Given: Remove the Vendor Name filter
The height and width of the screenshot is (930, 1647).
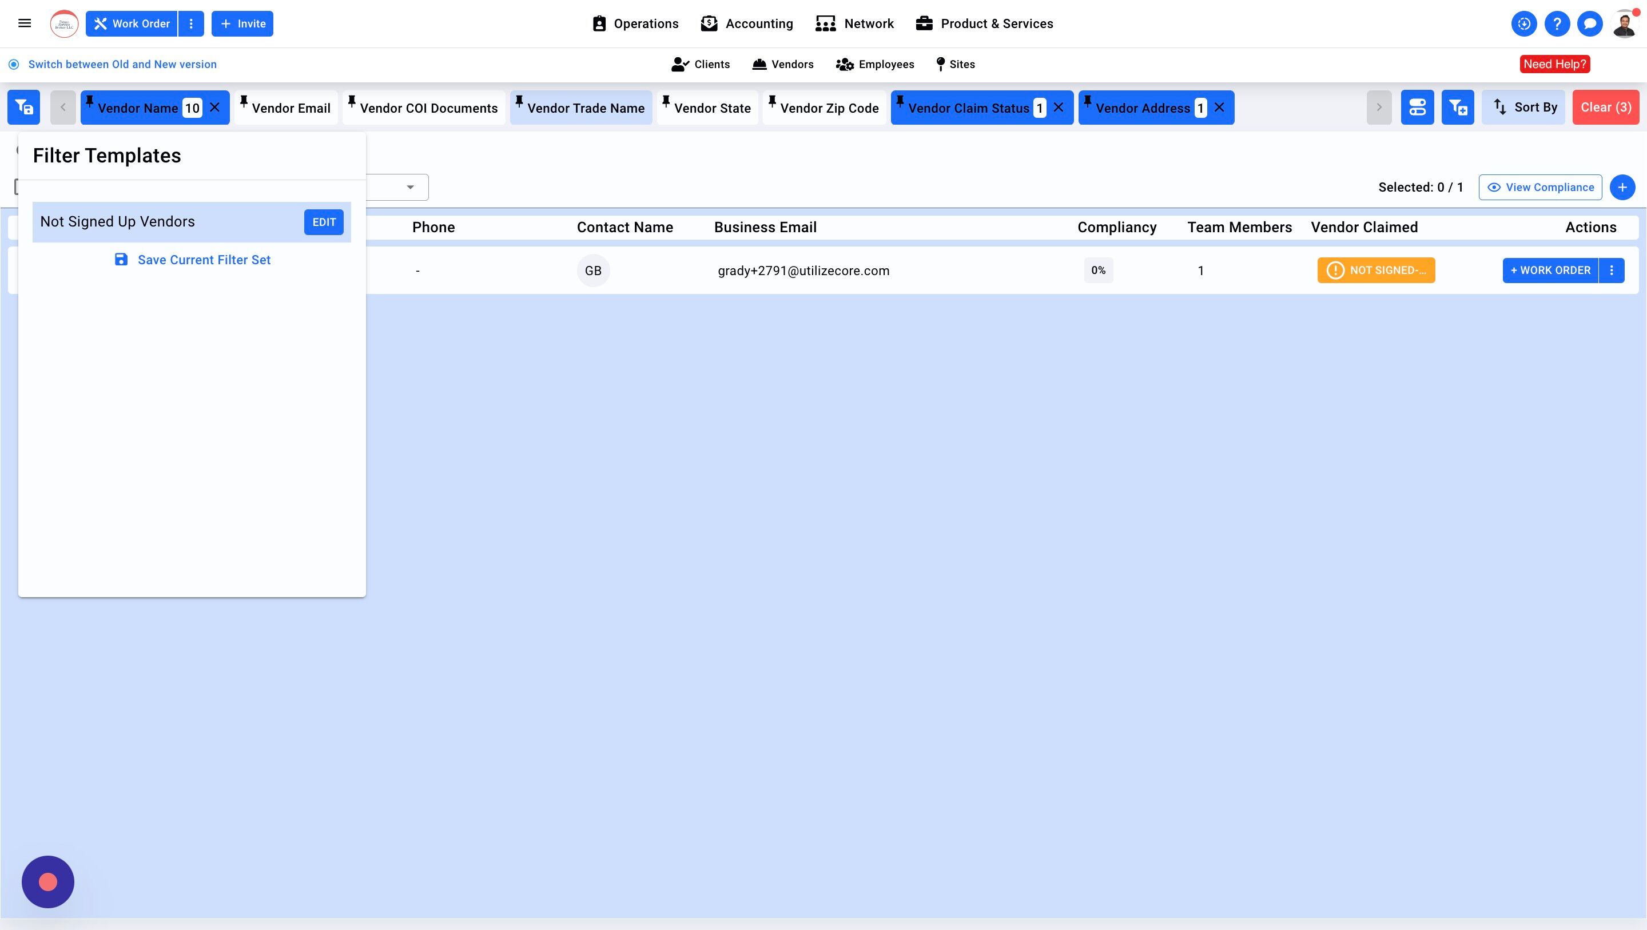Looking at the screenshot, I should click(x=216, y=108).
